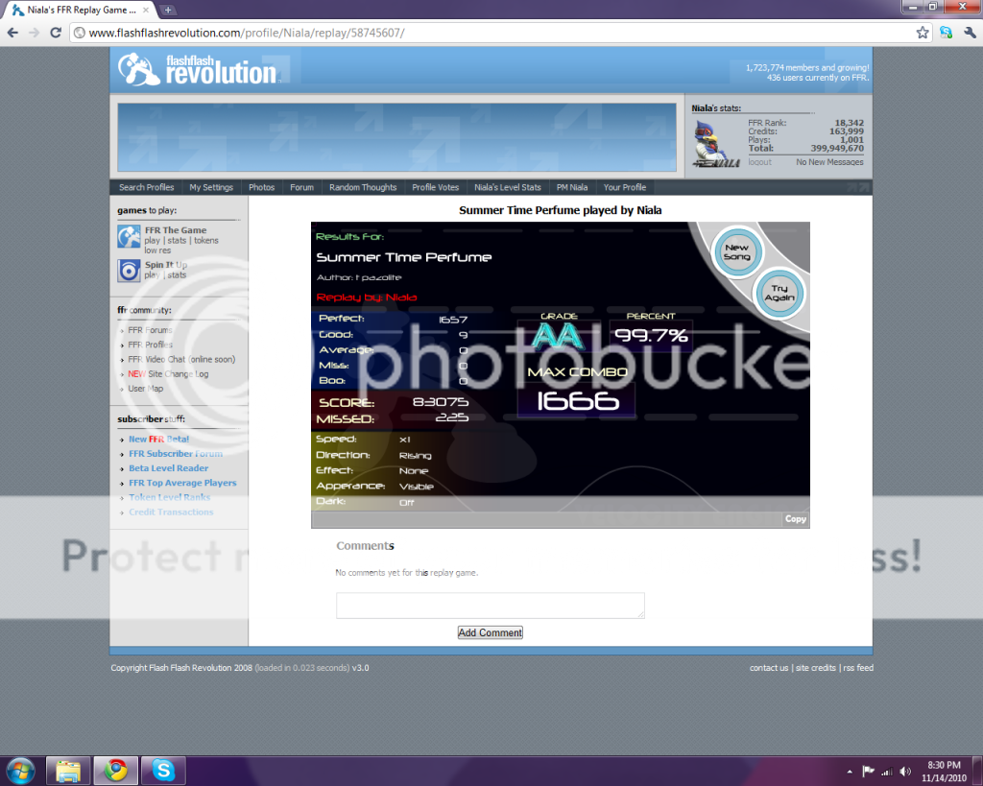Click the Spin It Up game icon
The width and height of the screenshot is (983, 786).
(130, 271)
